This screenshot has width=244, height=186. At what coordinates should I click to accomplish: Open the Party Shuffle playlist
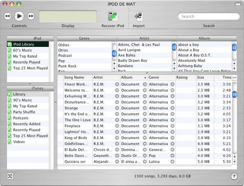[28, 112]
